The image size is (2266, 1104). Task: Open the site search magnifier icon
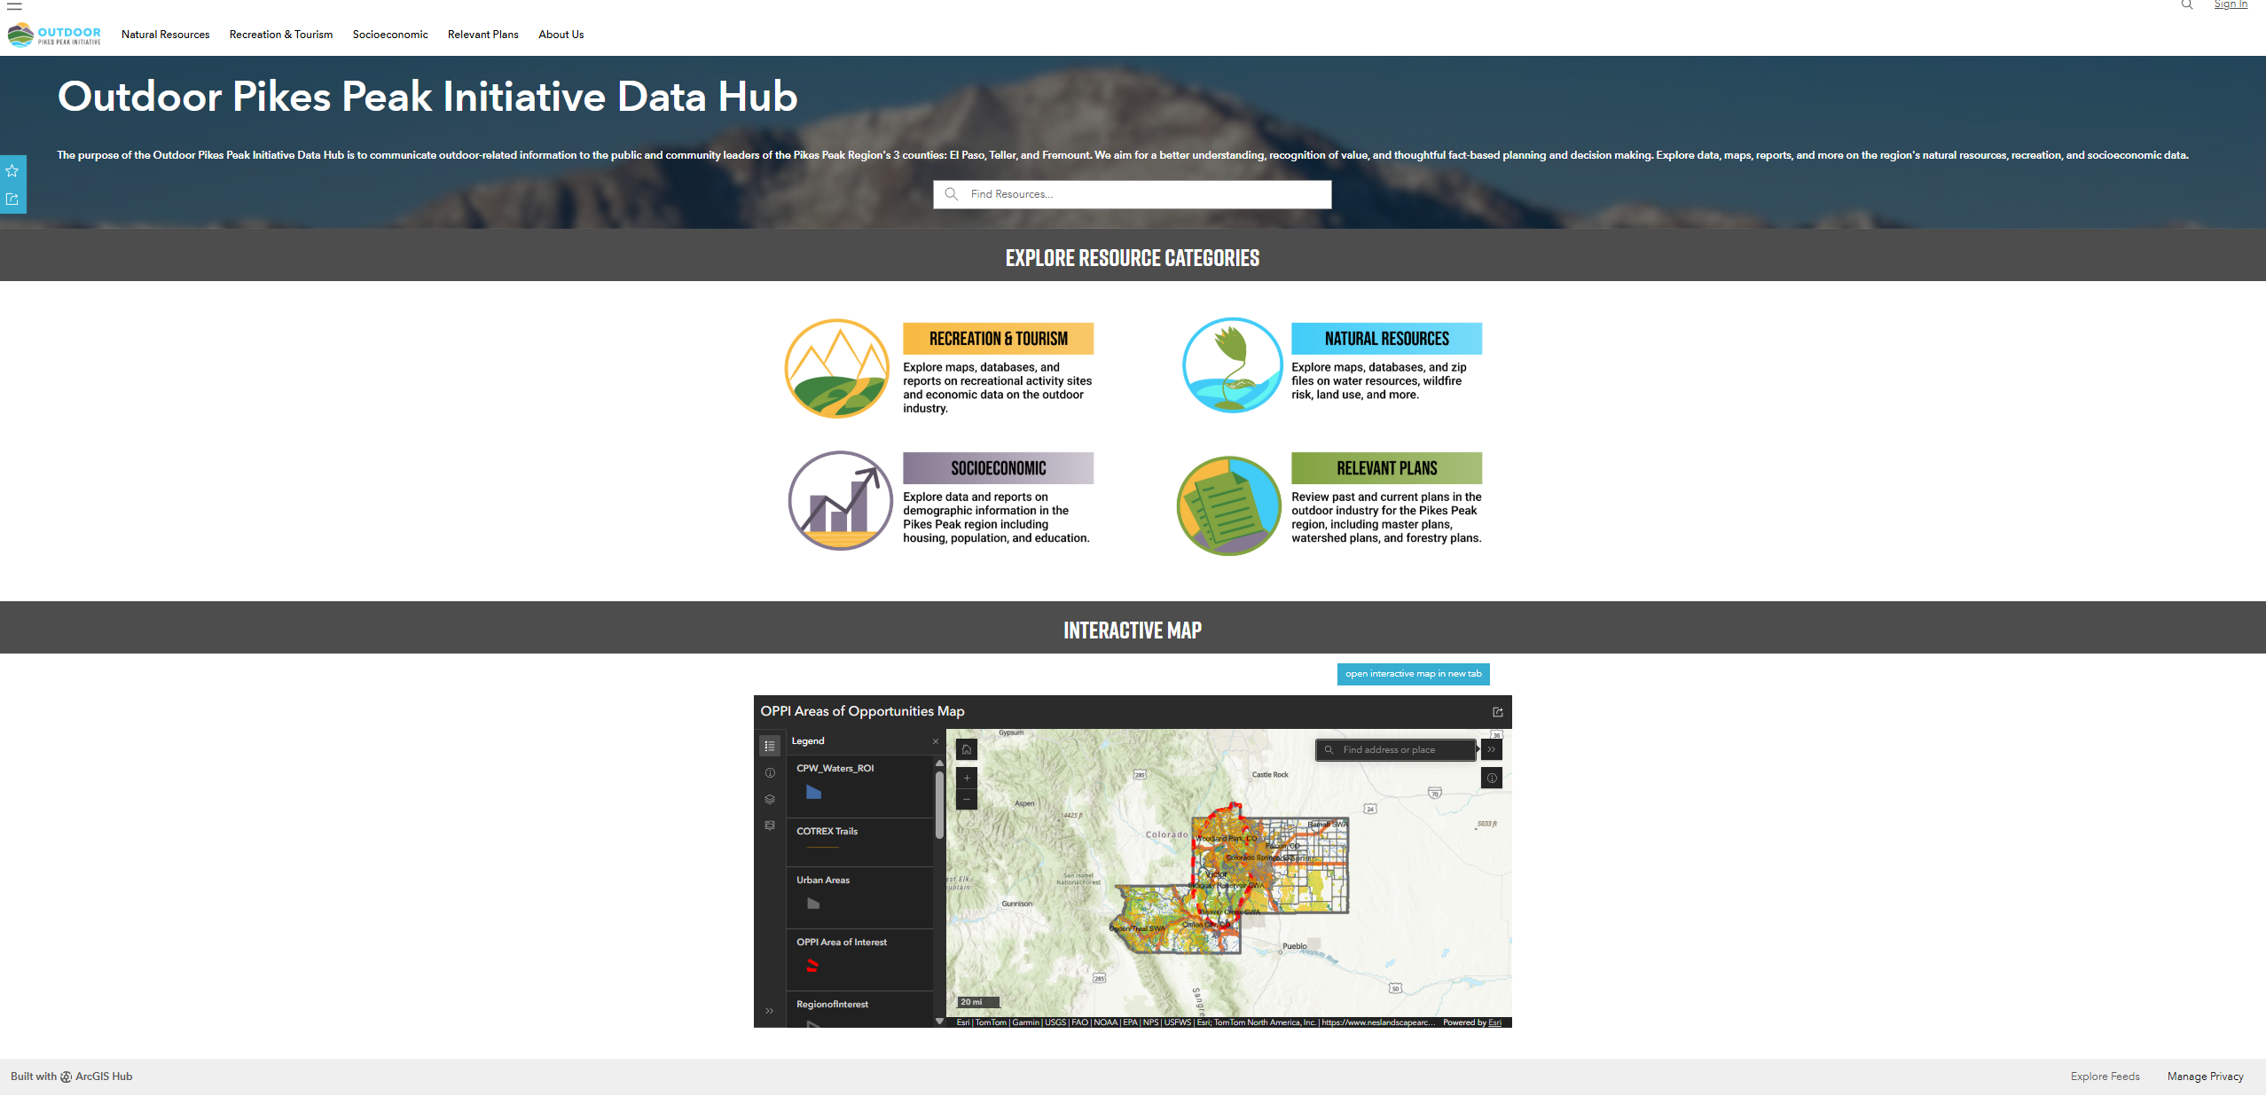click(2187, 4)
